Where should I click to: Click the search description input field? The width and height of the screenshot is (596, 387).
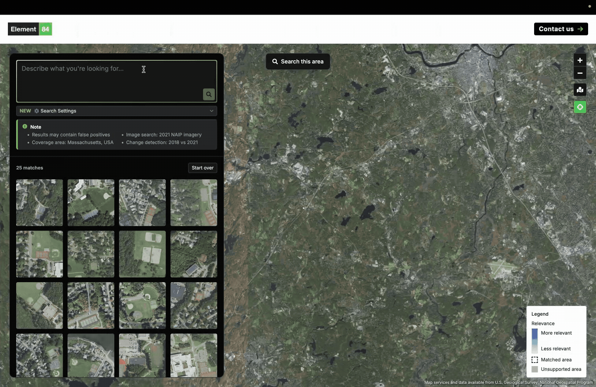tap(116, 81)
